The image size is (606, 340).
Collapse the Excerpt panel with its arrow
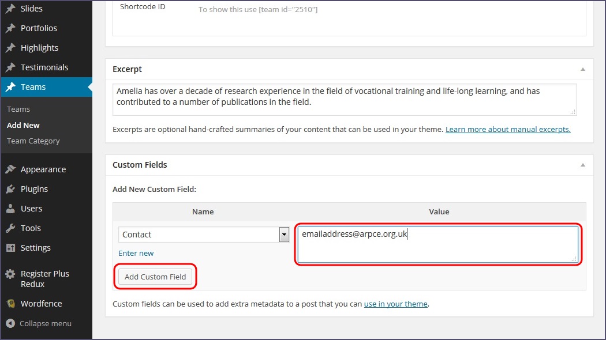tap(583, 69)
